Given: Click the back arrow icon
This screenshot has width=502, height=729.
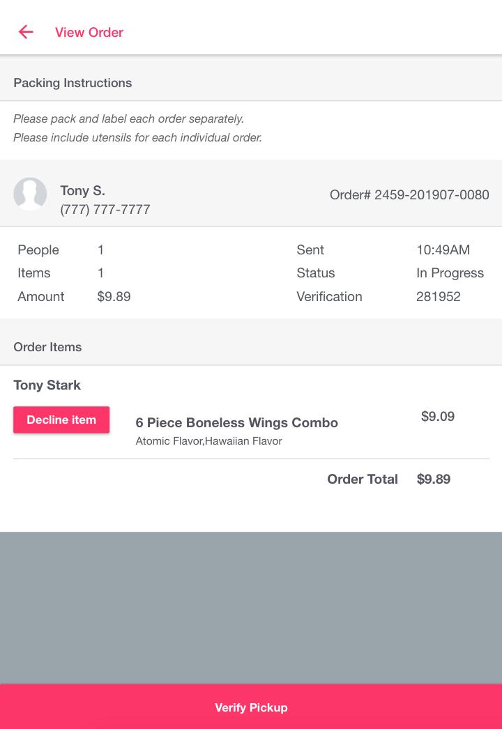Looking at the screenshot, I should coord(26,32).
